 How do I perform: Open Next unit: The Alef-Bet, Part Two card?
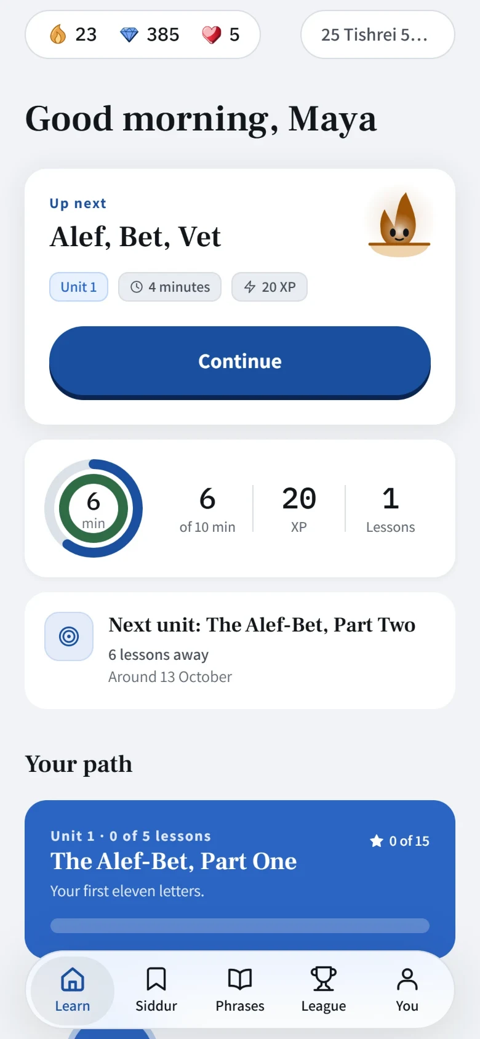(x=240, y=651)
